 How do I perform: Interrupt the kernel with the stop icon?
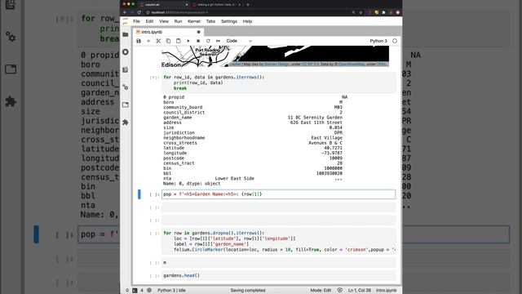coord(198,41)
